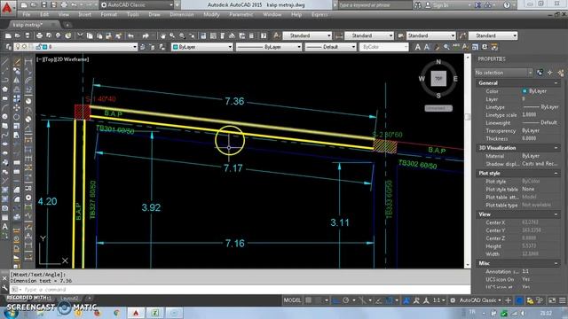Open the Parametric menu
568x319 pixels.
tap(241, 14)
